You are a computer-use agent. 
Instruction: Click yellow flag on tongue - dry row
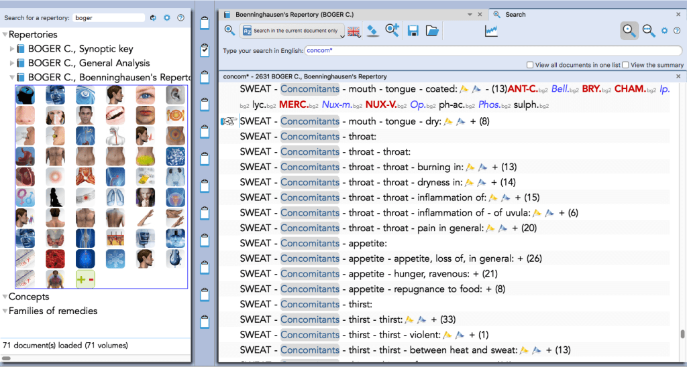tap(447, 122)
